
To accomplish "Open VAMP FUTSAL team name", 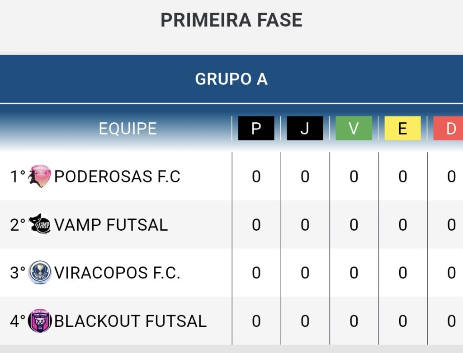I will [111, 225].
